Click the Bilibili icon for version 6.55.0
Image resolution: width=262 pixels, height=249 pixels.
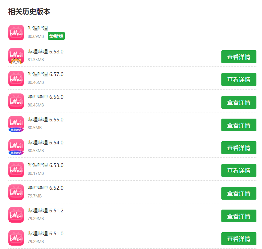[x=16, y=124]
